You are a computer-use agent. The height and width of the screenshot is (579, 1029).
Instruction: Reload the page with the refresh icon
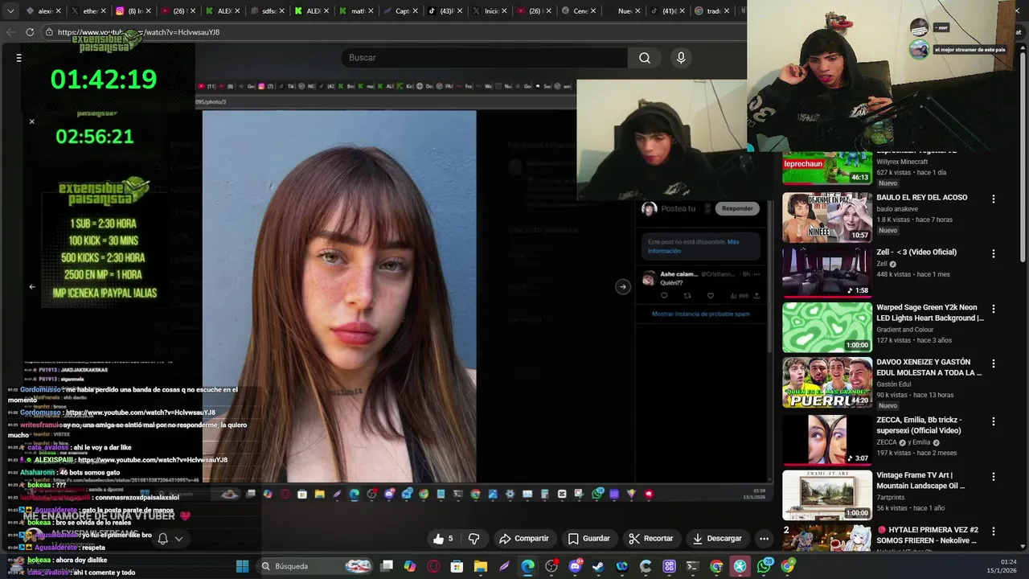click(x=30, y=32)
